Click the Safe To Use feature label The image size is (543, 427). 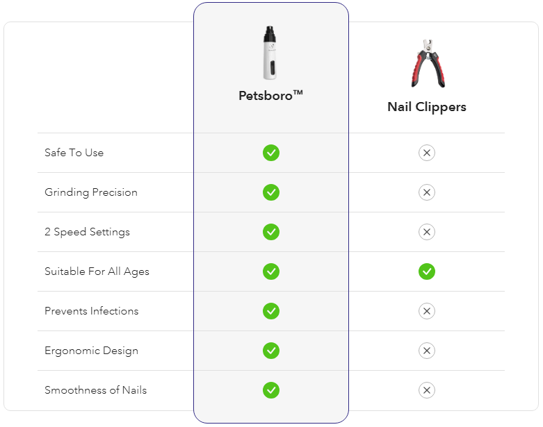coord(74,153)
